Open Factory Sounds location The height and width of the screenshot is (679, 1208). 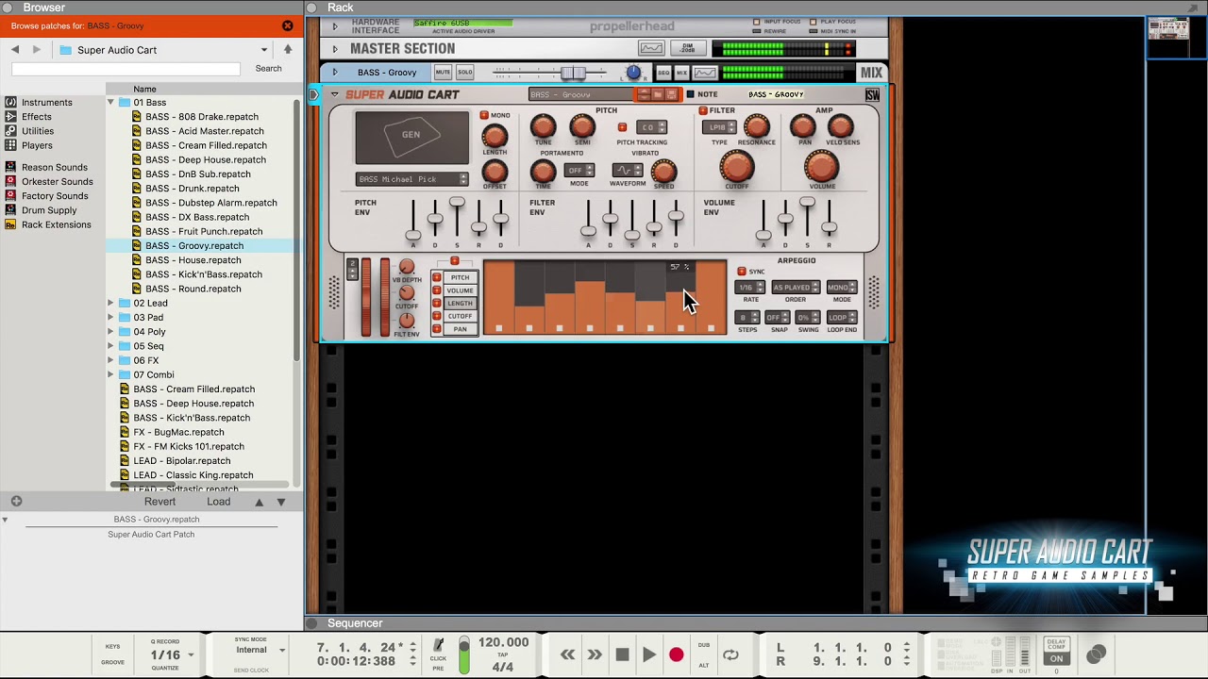click(x=55, y=196)
